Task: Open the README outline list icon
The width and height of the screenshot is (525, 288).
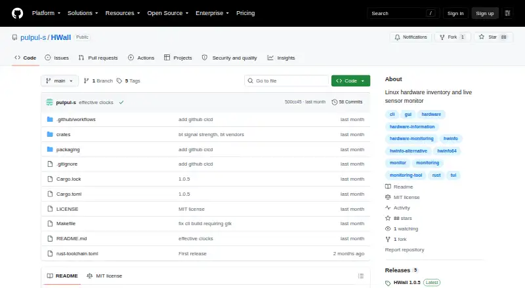Action: tap(360, 276)
